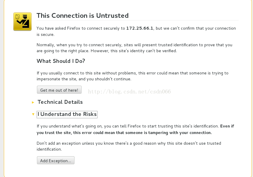
Task: Select the bold 172.25.66.1 address text
Action: (x=140, y=28)
